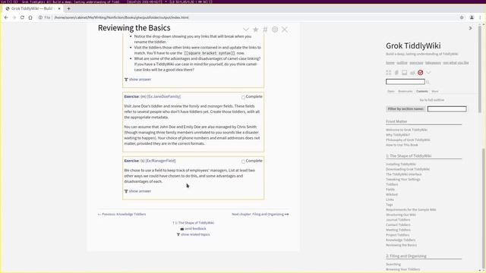486x273 pixels.
Task: Open Journal Tiddlers section
Action: tap(398, 220)
